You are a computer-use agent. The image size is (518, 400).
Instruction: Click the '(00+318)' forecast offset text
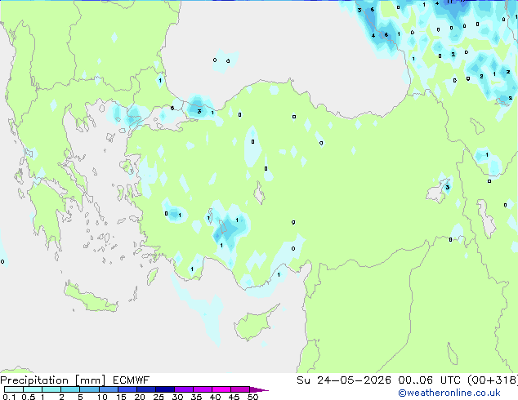point(493,380)
